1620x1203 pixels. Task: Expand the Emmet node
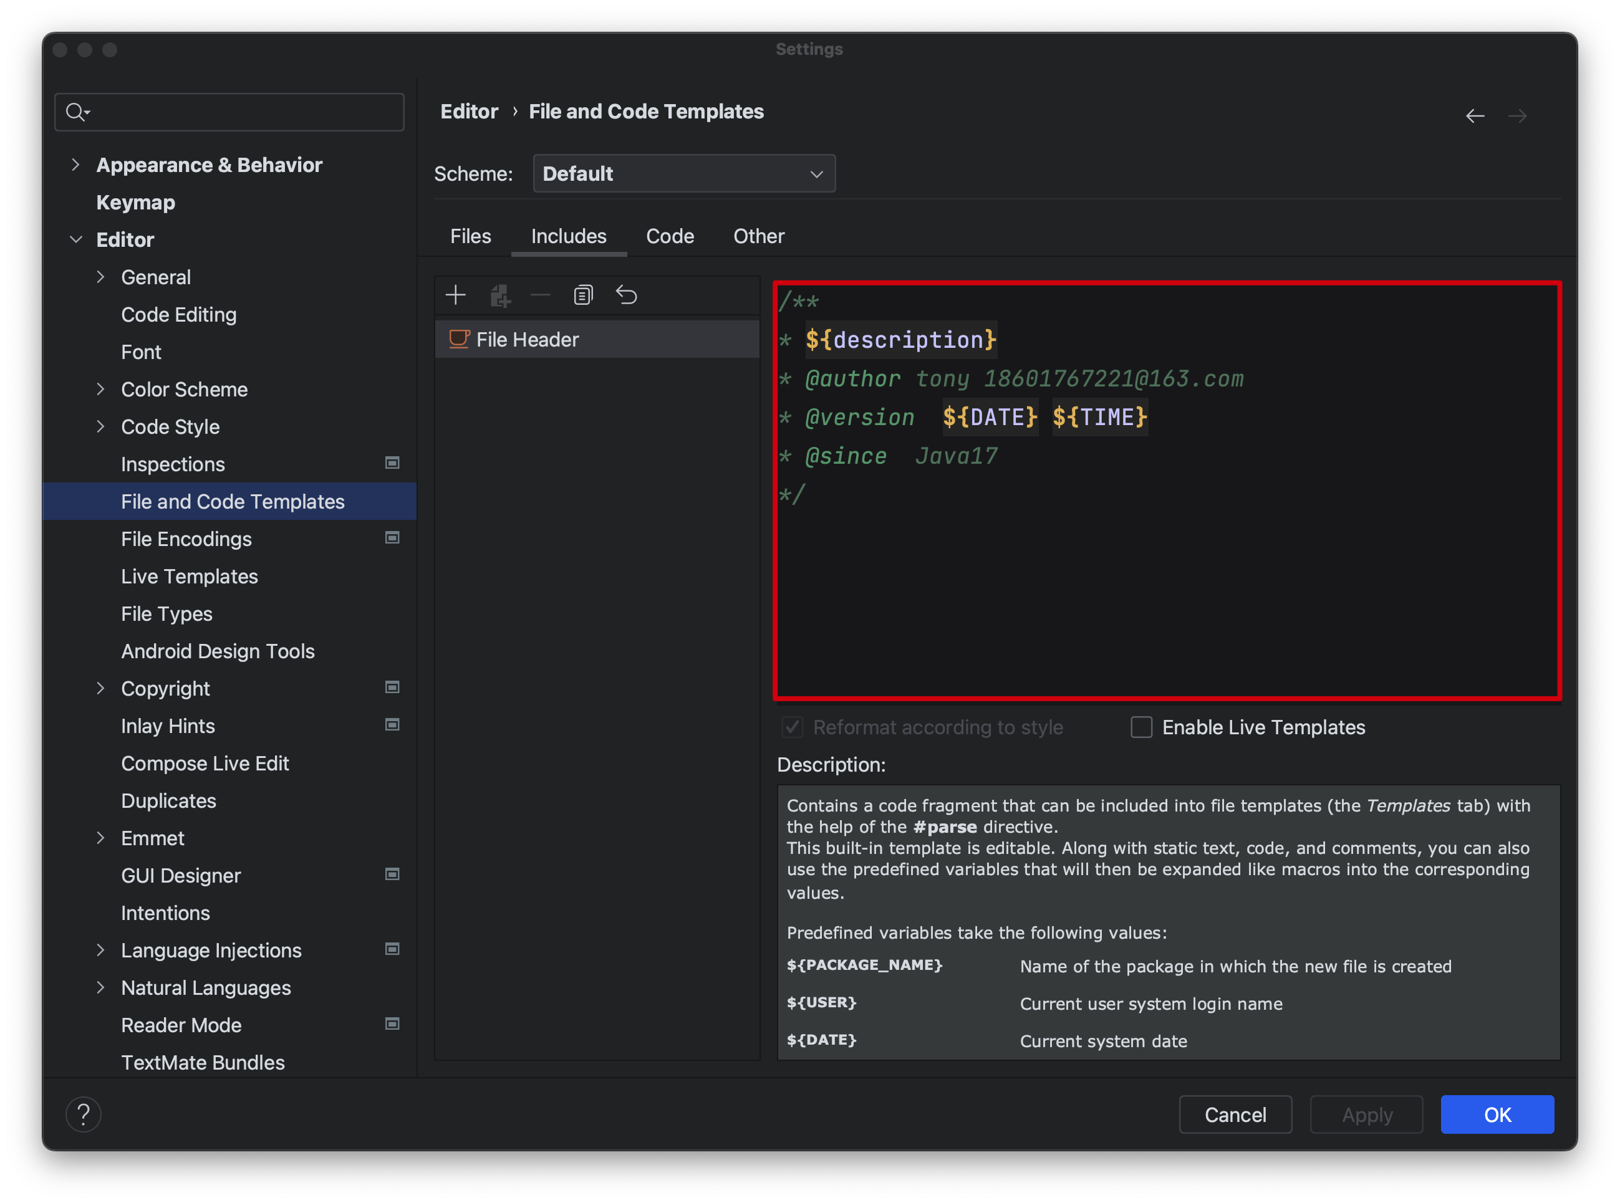click(x=100, y=838)
